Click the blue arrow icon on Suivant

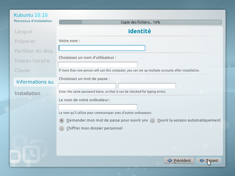pyautogui.click(x=202, y=160)
